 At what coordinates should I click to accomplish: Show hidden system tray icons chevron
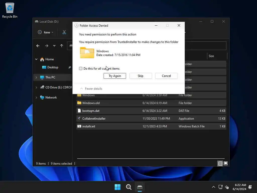213,187
